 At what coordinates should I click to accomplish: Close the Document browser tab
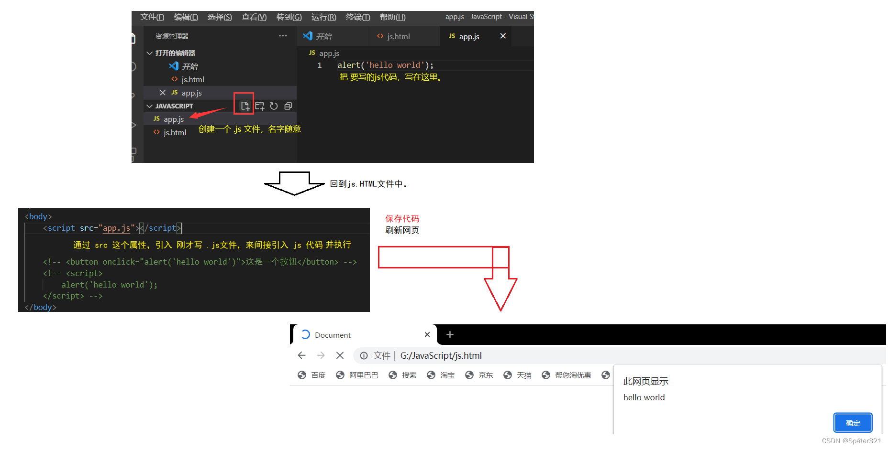427,335
